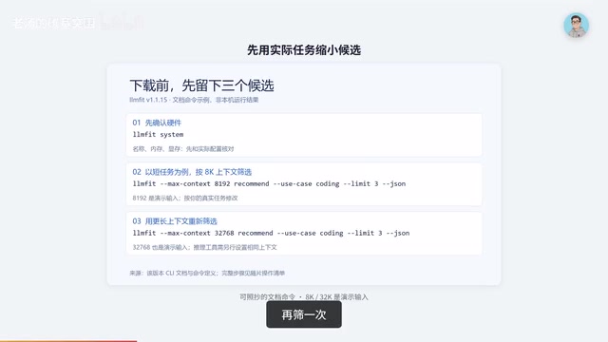This screenshot has width=608, height=342.
Task: Click the 8192 max-context command line
Action: coord(269,183)
